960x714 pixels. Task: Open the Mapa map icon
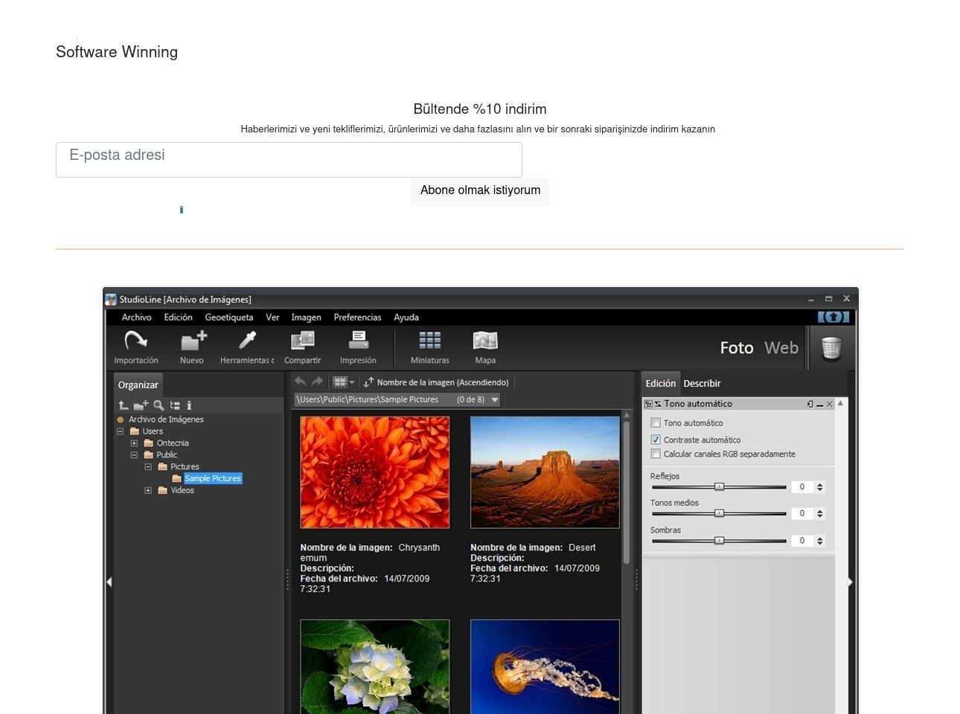[x=485, y=340]
